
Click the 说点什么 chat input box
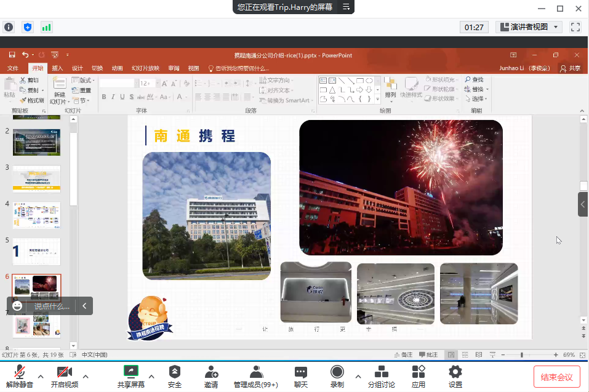[x=52, y=306]
